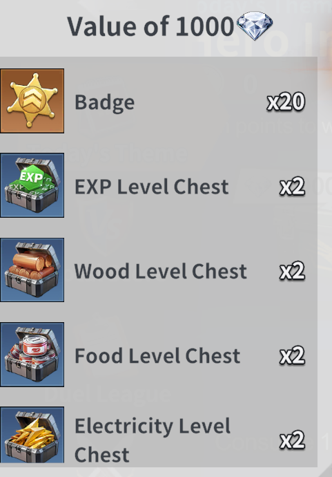Select the EXP Level Chest icon

click(32, 185)
